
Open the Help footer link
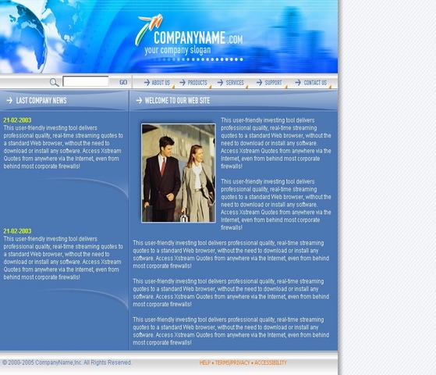(205, 362)
